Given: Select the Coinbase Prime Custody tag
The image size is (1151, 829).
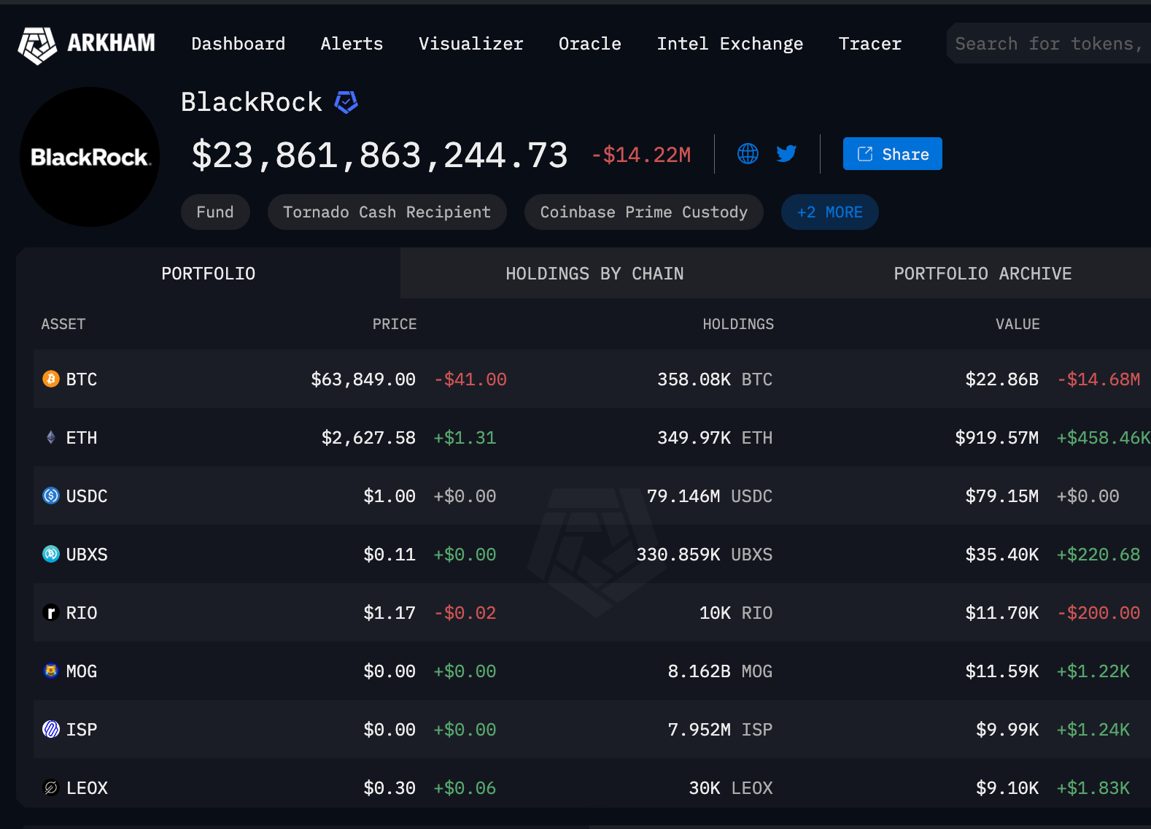Looking at the screenshot, I should coord(644,212).
